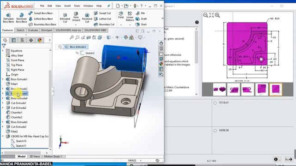
Task: Select the 14298.56 answer option
Action: tap(215, 130)
